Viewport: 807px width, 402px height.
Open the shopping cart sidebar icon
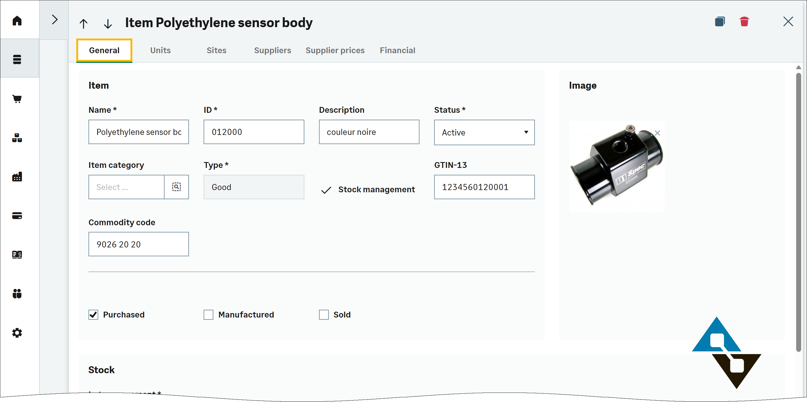(x=17, y=99)
